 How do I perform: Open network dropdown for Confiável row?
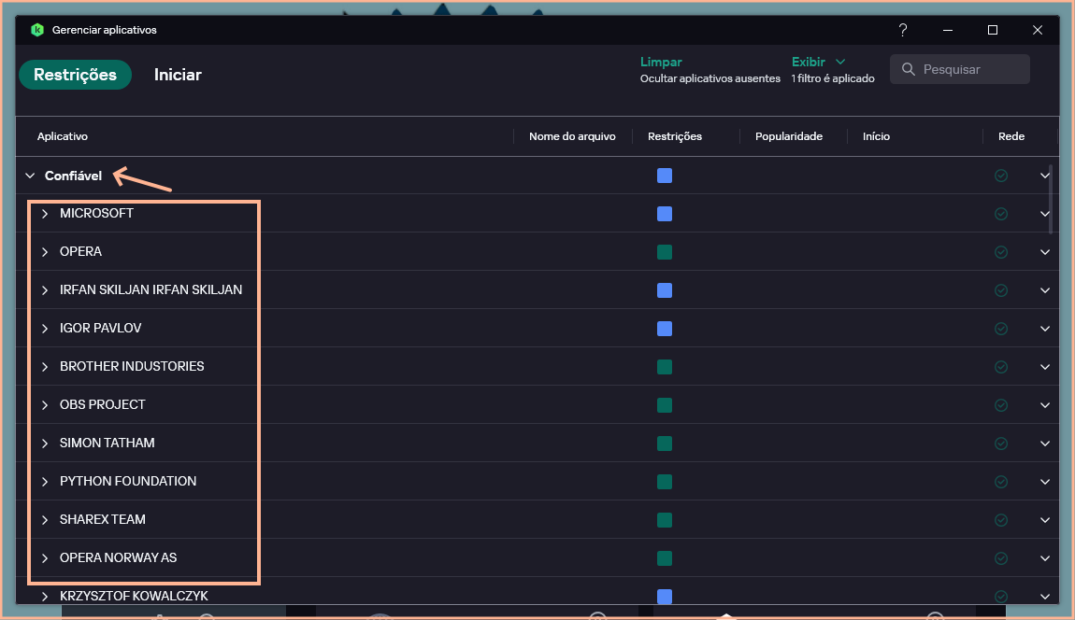pos(1045,176)
